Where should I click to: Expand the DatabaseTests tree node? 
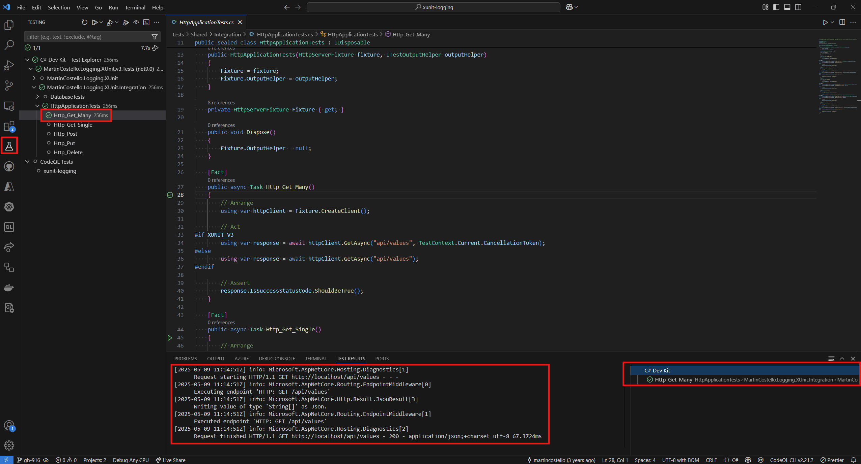point(37,97)
